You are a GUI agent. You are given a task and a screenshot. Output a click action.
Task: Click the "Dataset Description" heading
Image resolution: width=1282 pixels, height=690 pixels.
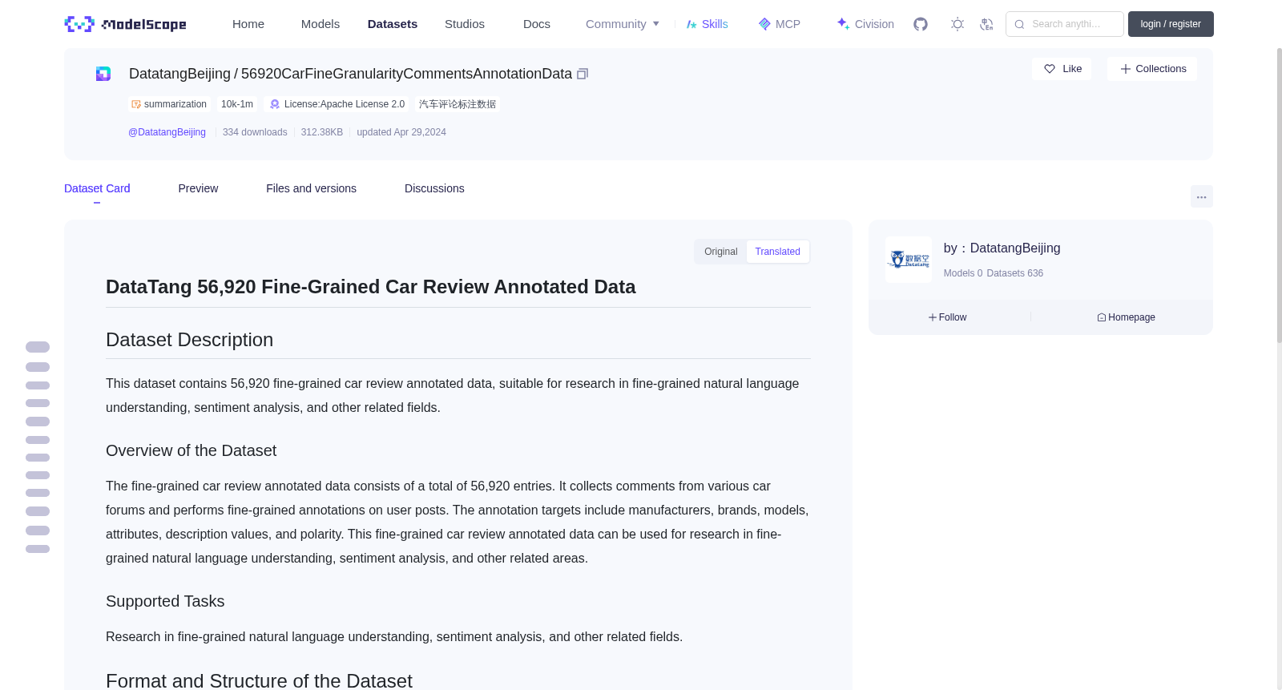pos(189,340)
